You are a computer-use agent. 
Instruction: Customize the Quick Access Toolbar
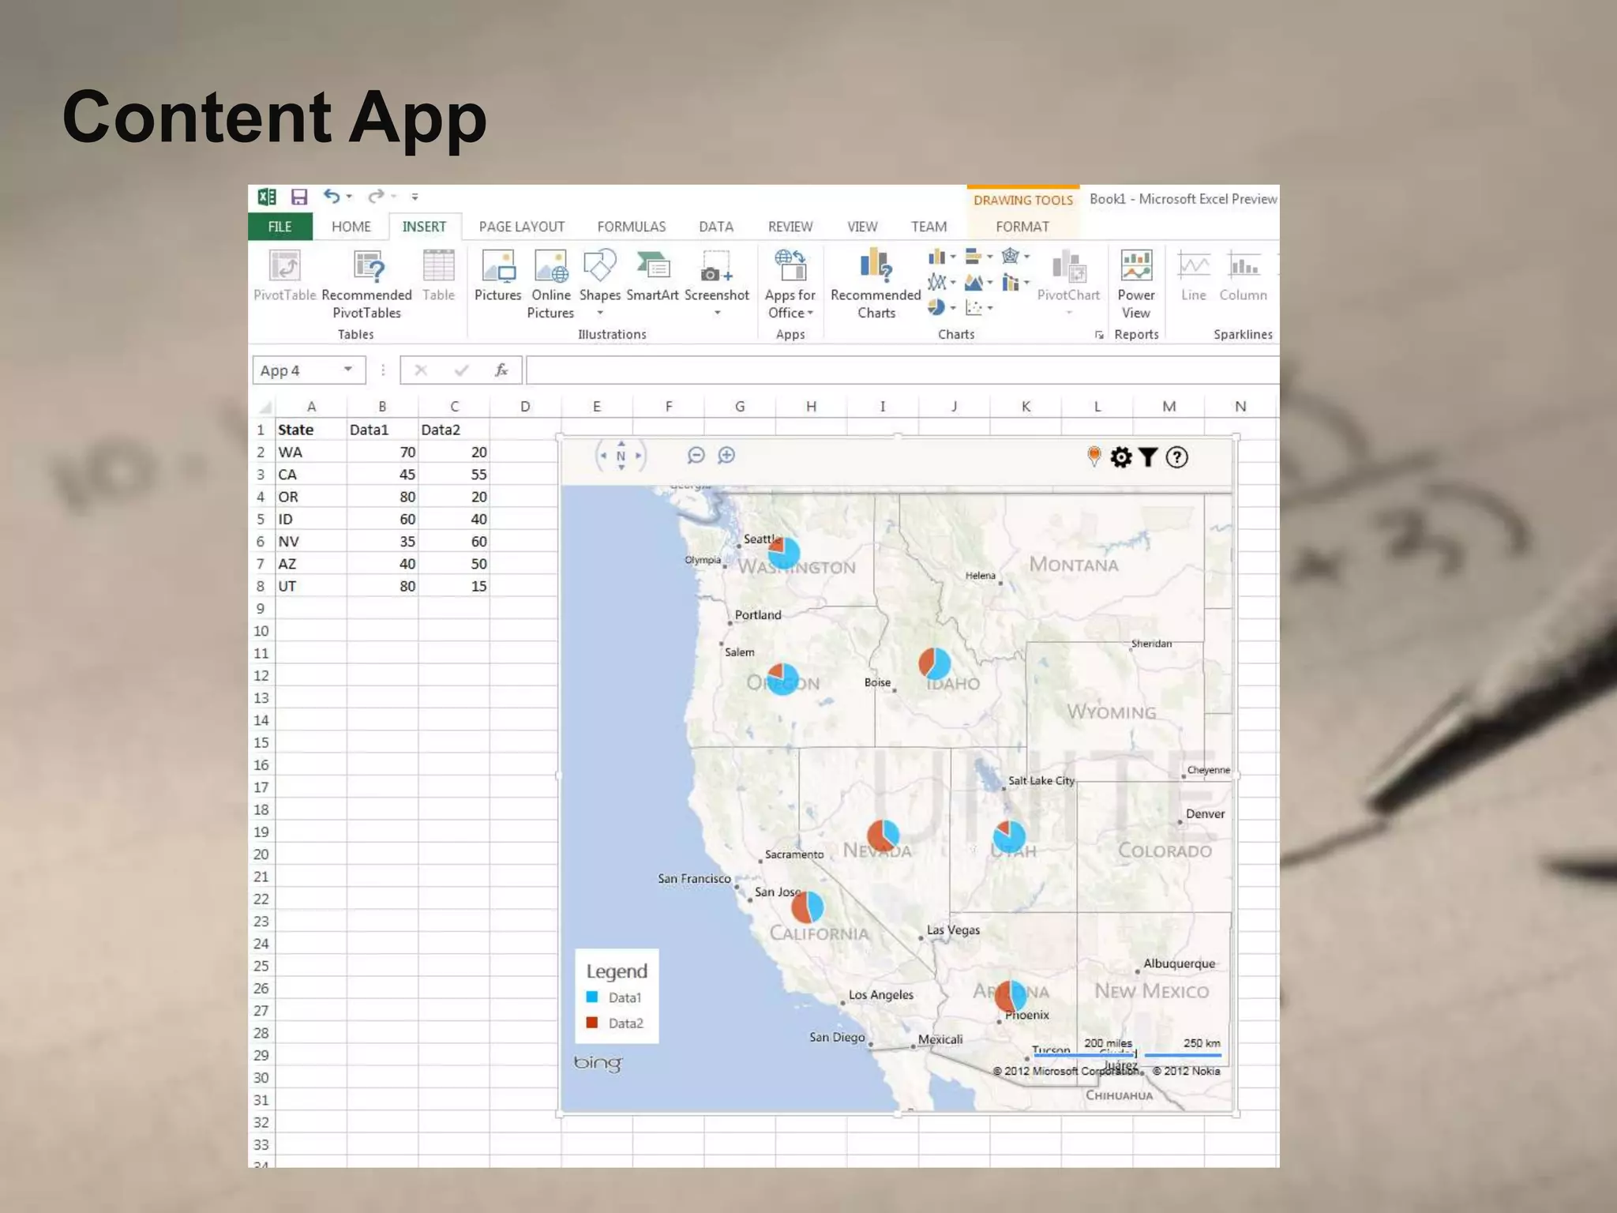tap(415, 197)
